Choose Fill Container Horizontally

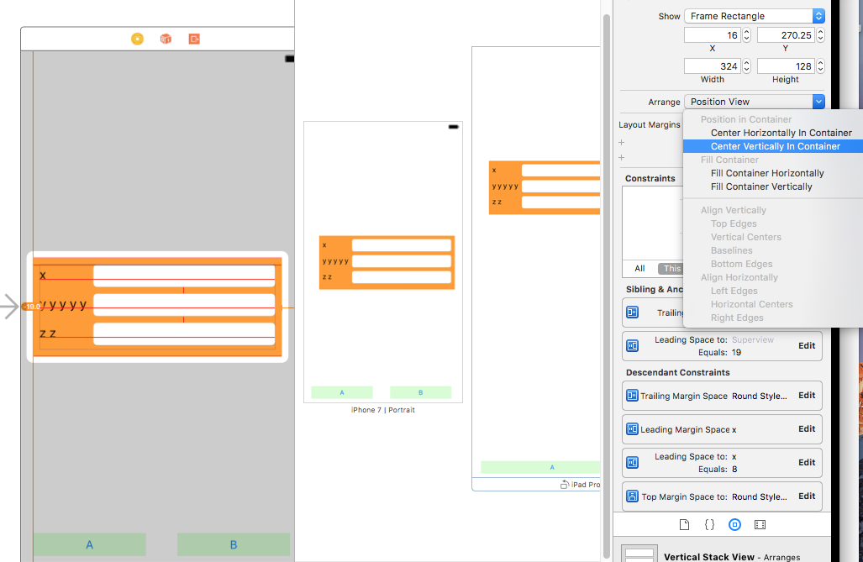pyautogui.click(x=773, y=173)
